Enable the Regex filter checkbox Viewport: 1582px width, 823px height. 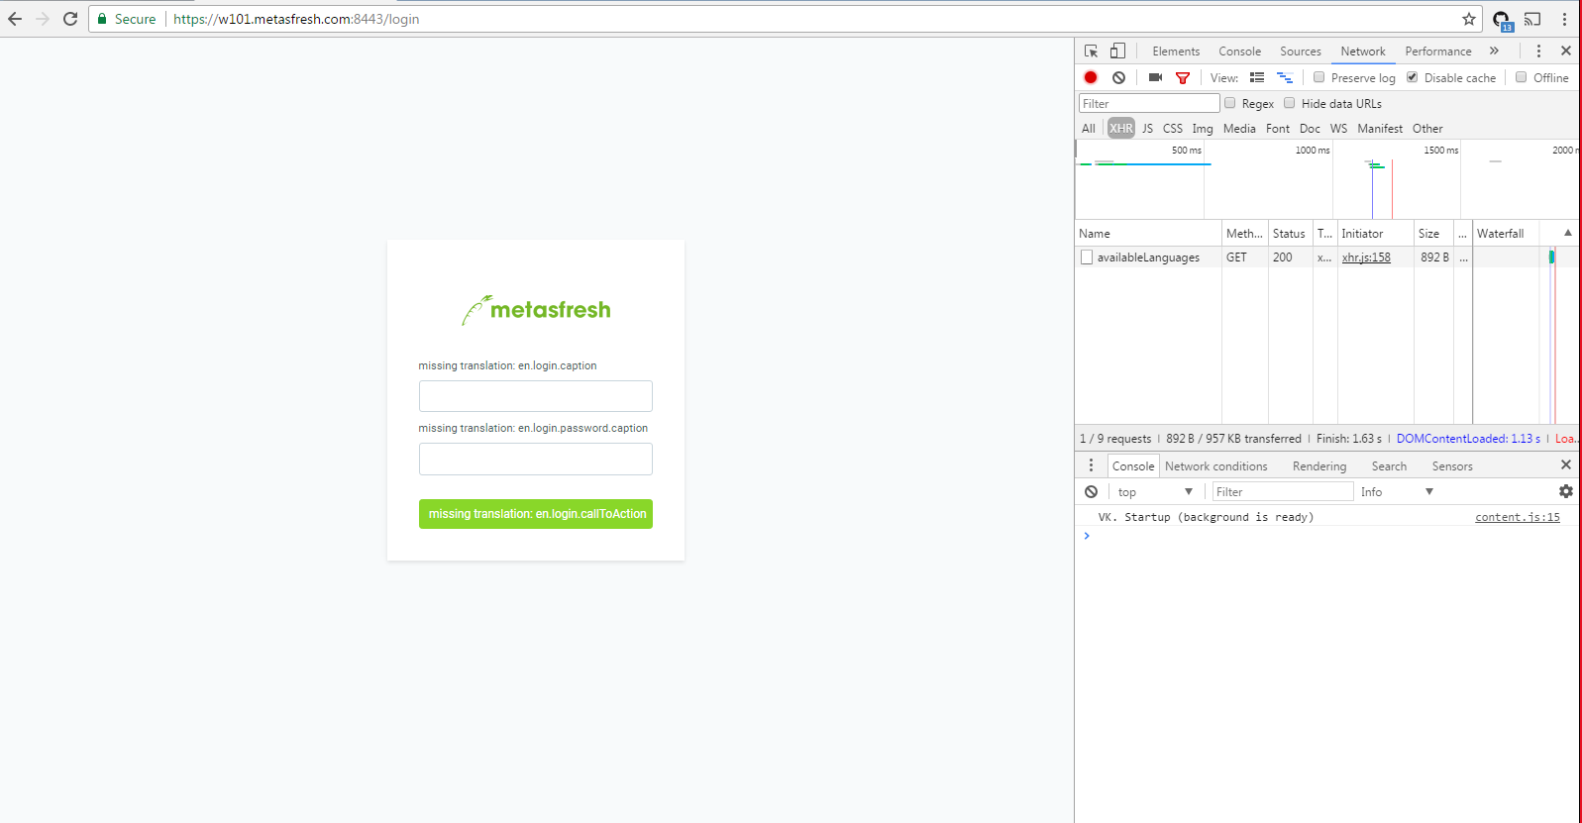point(1229,103)
